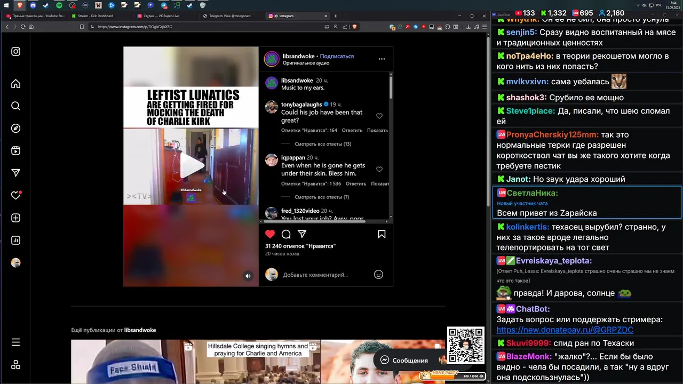
Task: Open the Face Shield post thumbnail
Action: pos(133,362)
